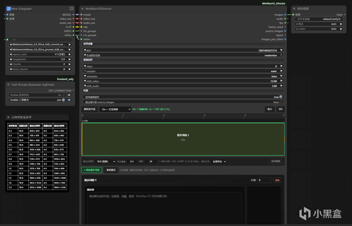Collapse the Fast Groups Bypasser node dot

pyautogui.click(x=8, y=85)
